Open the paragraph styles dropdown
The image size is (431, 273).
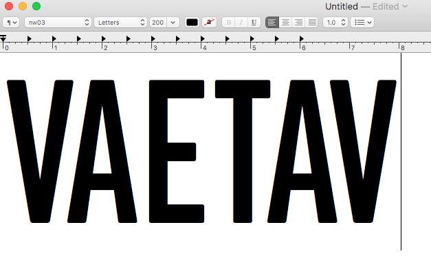11,23
